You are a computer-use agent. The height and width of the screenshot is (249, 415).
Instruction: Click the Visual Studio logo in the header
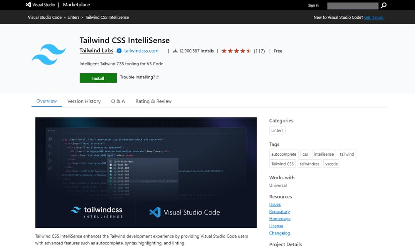point(27,5)
